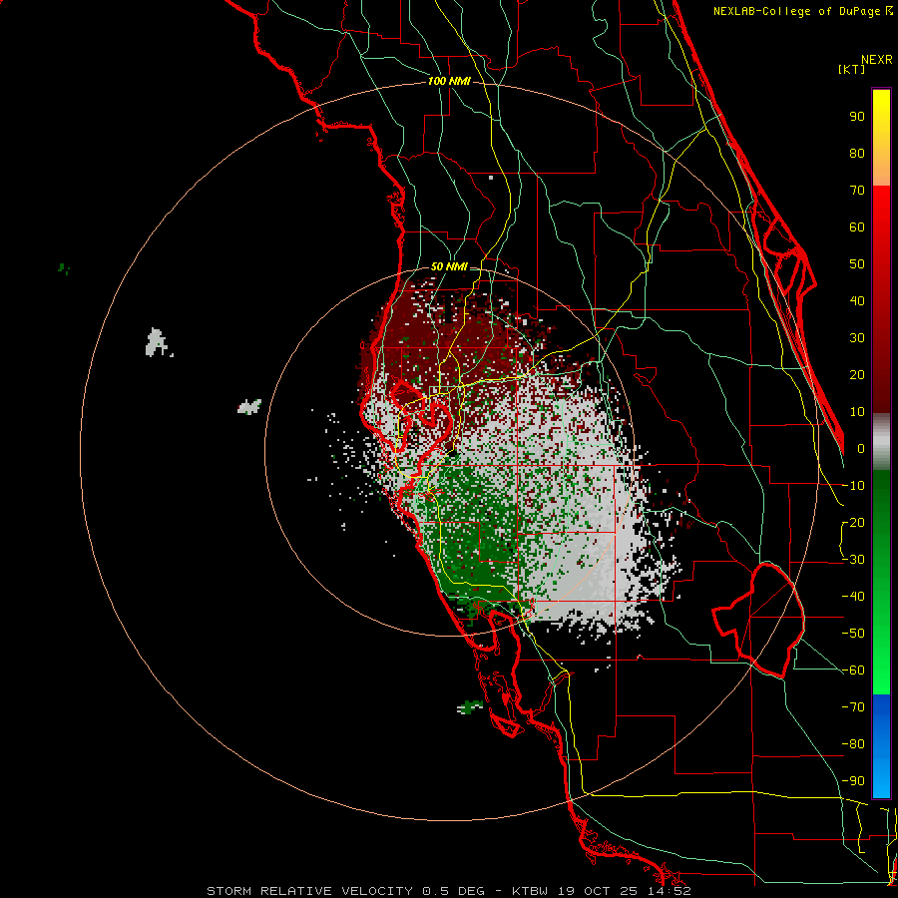The height and width of the screenshot is (898, 898).
Task: Click the small green echo south of the 50 NMI ring
Action: tap(470, 706)
